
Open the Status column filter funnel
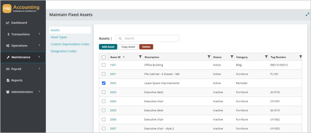click(232, 57)
